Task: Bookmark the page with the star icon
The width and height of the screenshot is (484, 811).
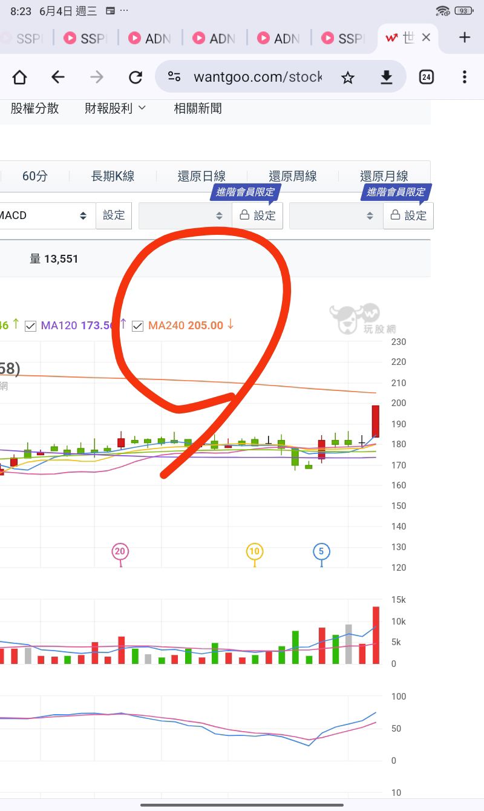Action: point(347,77)
